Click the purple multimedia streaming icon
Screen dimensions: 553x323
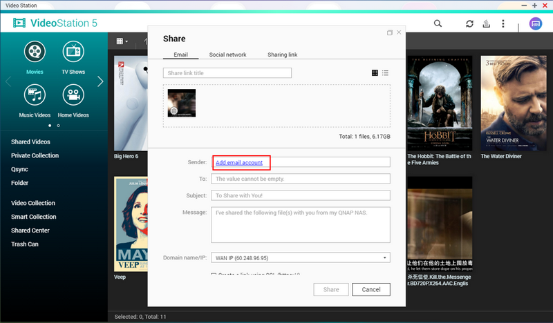pyautogui.click(x=535, y=23)
